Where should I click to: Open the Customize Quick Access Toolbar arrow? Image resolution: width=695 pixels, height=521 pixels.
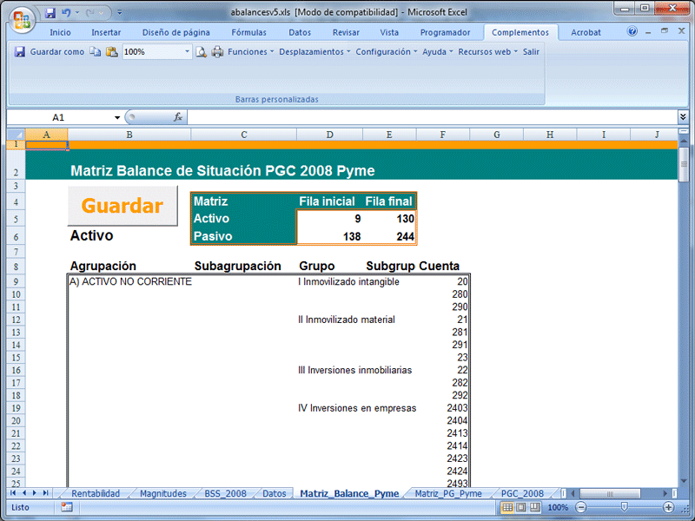(x=119, y=13)
